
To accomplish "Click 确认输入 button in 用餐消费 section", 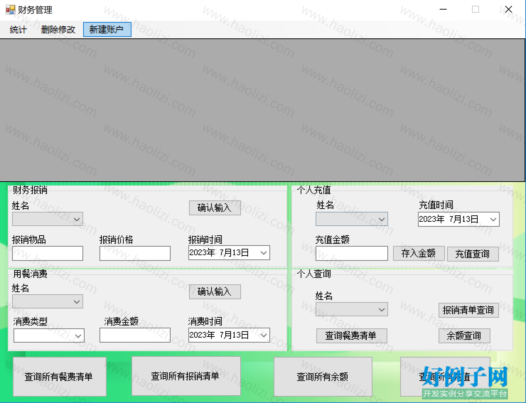I will 215,292.
